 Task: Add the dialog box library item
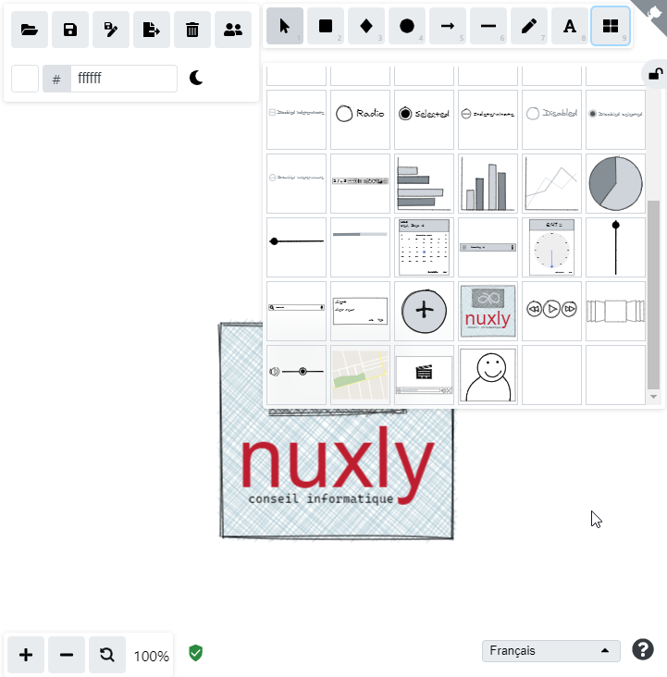pyautogui.click(x=360, y=312)
